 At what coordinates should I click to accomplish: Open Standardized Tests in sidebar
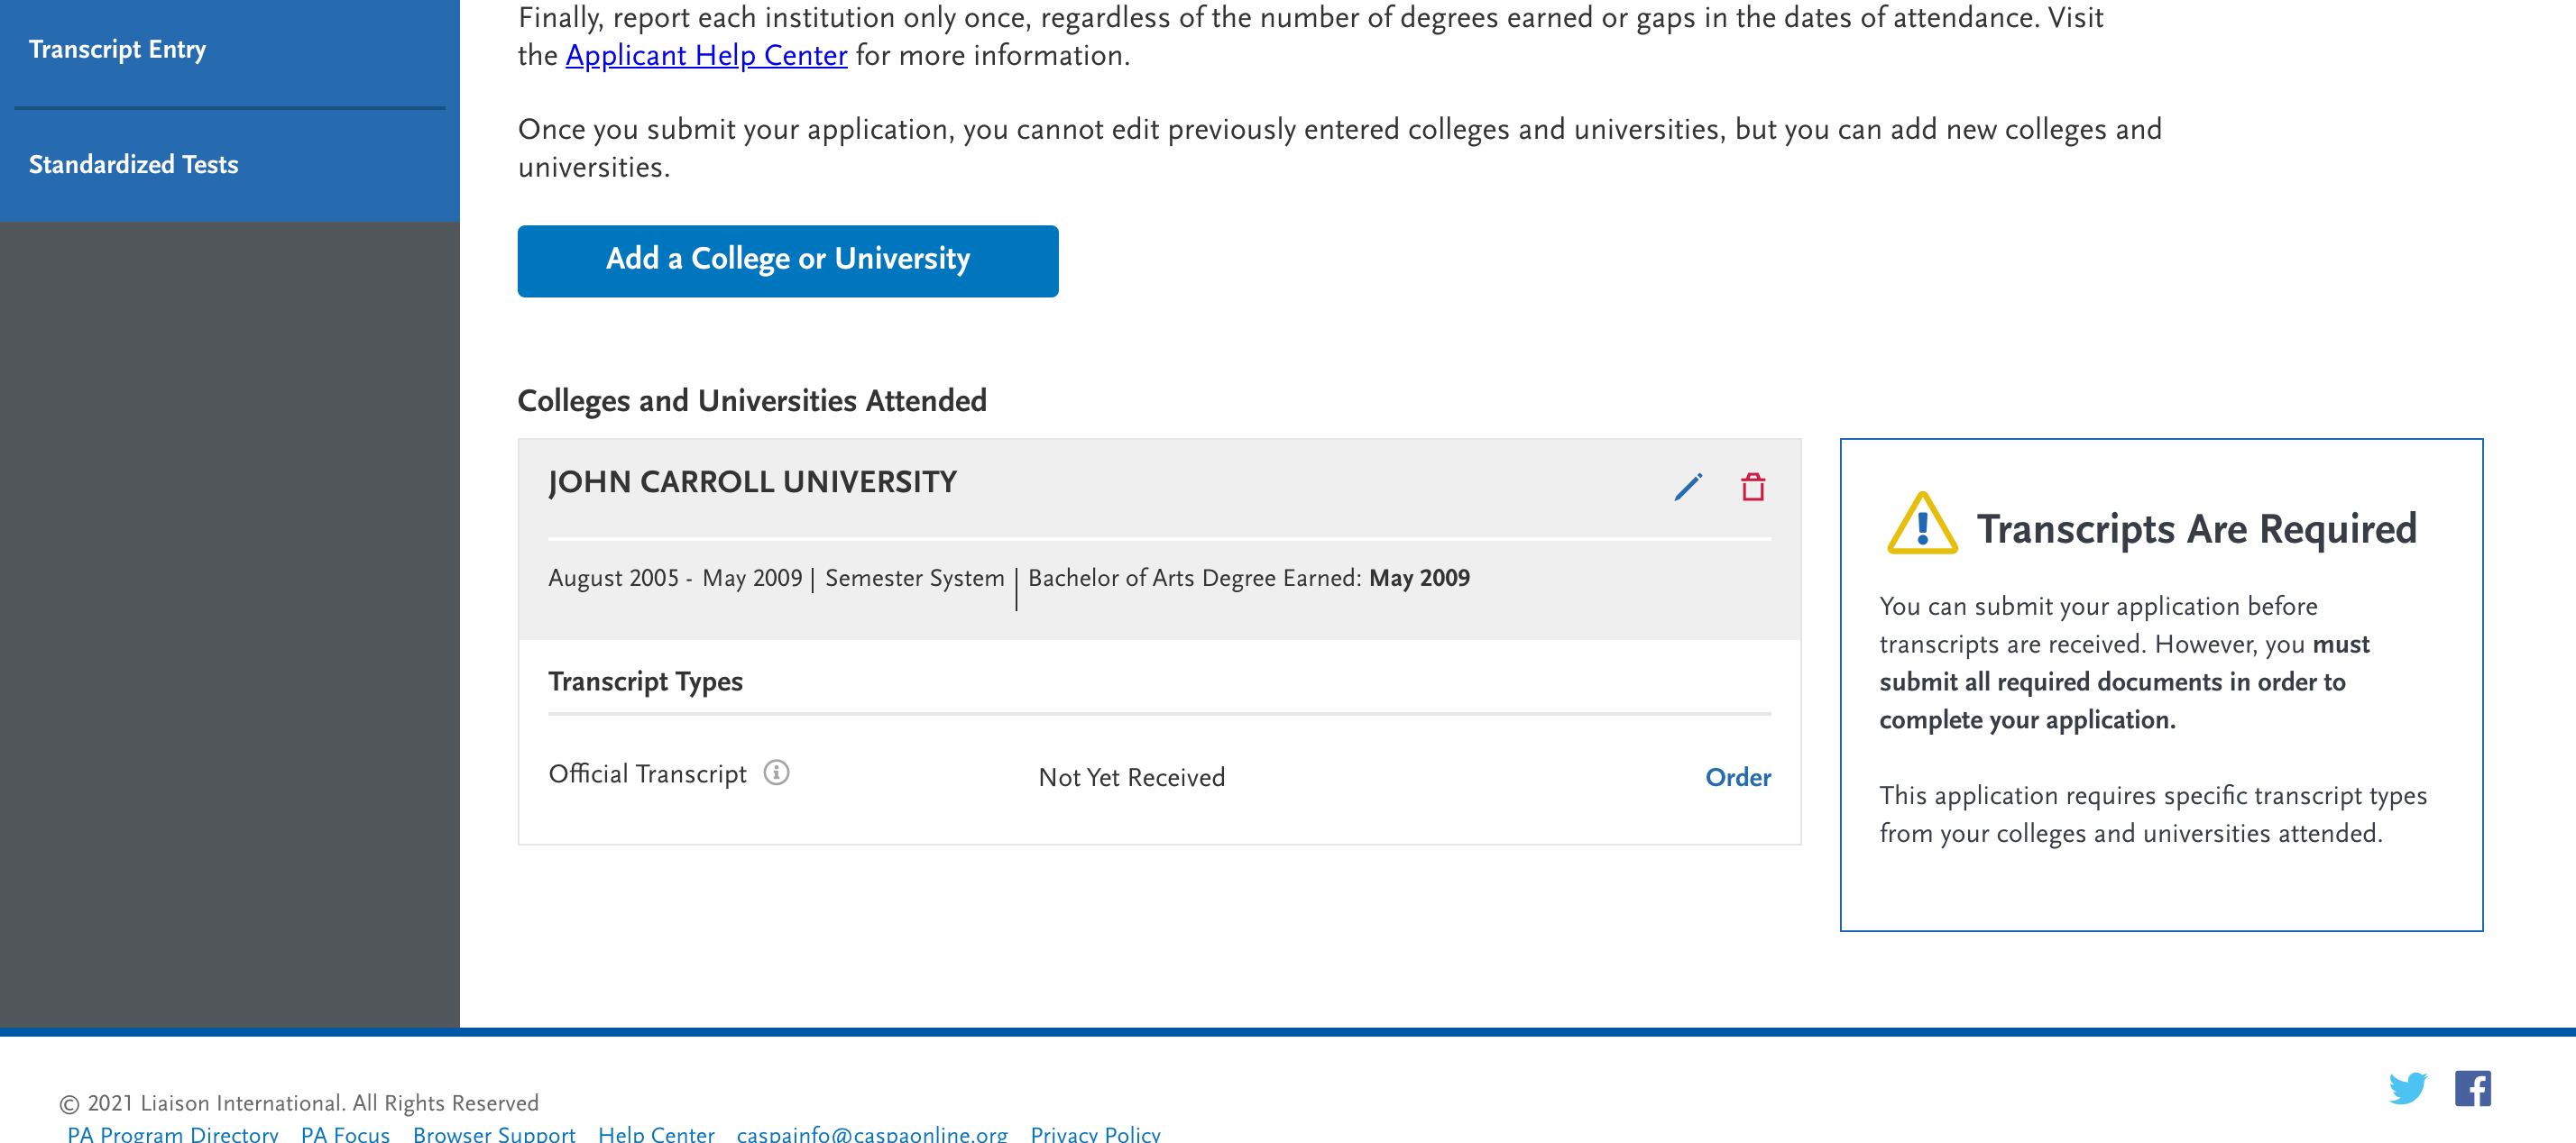pyautogui.click(x=133, y=164)
